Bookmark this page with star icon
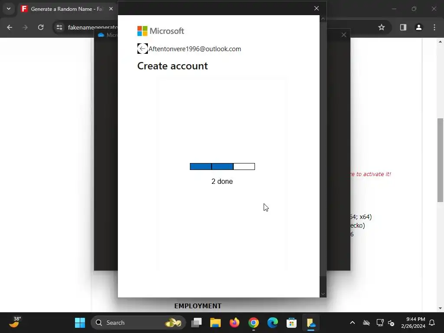 tap(382, 27)
